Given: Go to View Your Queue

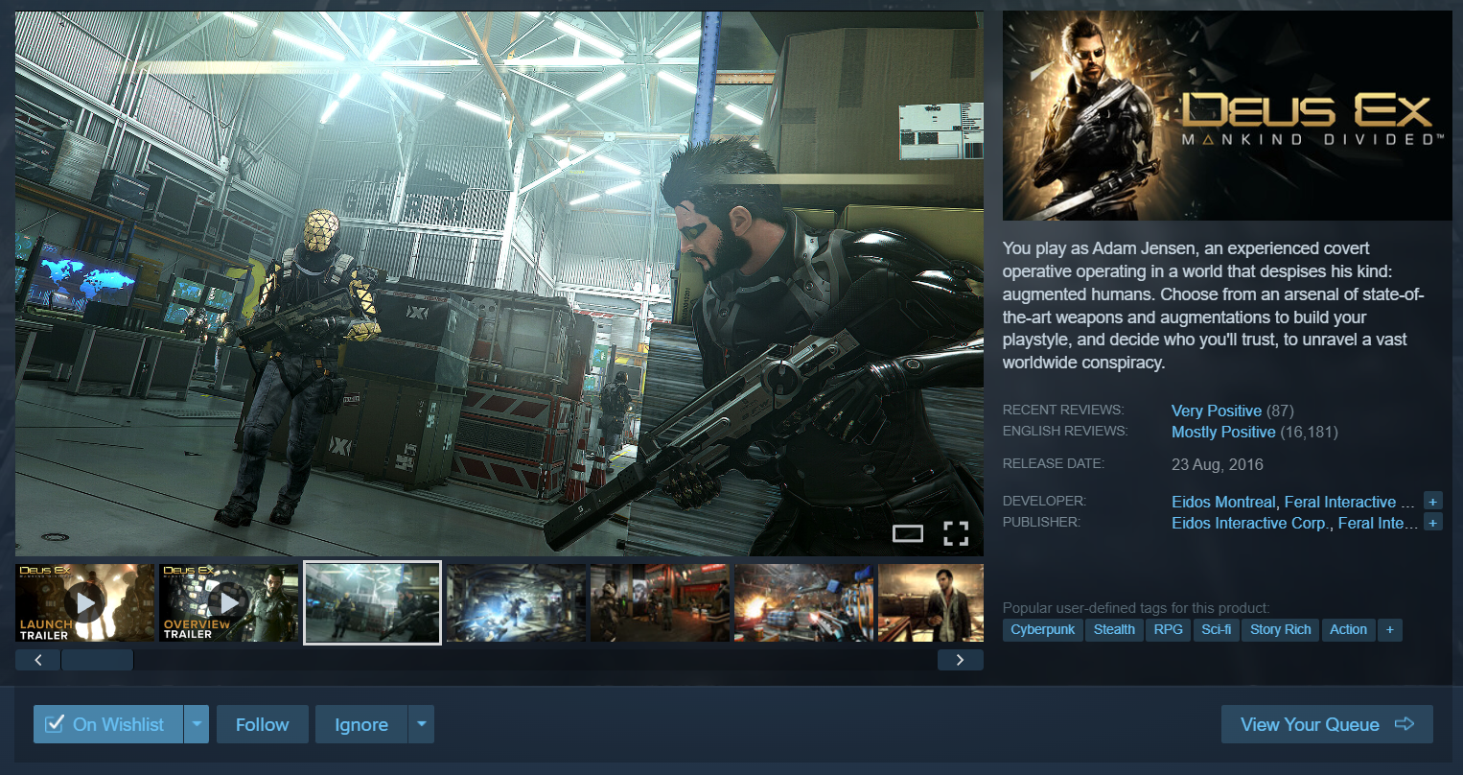Looking at the screenshot, I should click(x=1327, y=724).
